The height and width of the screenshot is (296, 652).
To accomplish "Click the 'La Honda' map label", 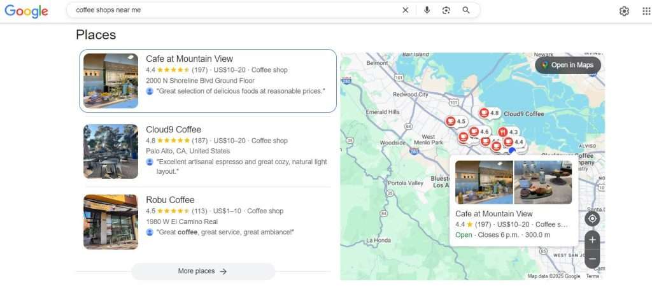I will pos(378,240).
